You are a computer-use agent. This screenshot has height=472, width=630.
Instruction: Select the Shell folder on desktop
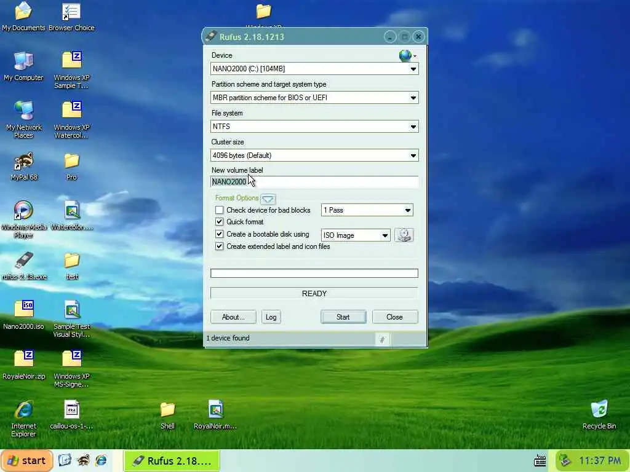click(167, 415)
